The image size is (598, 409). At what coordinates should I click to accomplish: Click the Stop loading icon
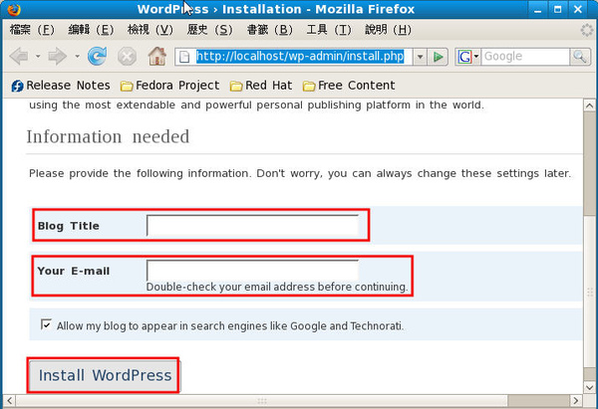coord(127,57)
